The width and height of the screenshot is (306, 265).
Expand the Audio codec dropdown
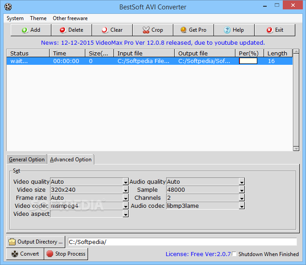(x=242, y=206)
